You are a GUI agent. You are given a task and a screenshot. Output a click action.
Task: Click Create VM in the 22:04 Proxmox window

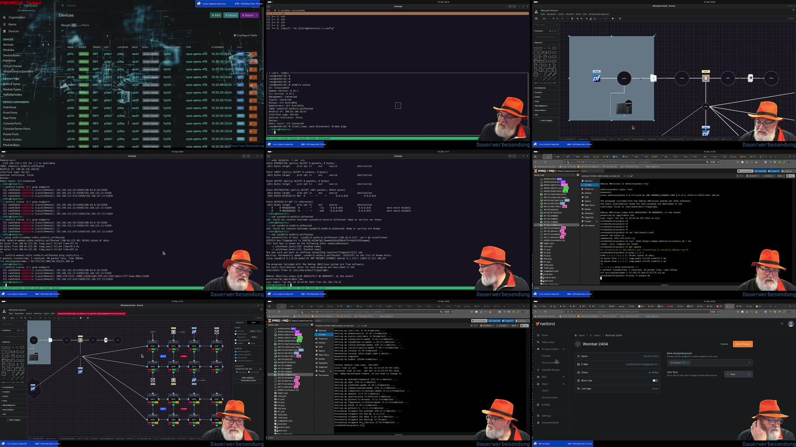(494, 321)
